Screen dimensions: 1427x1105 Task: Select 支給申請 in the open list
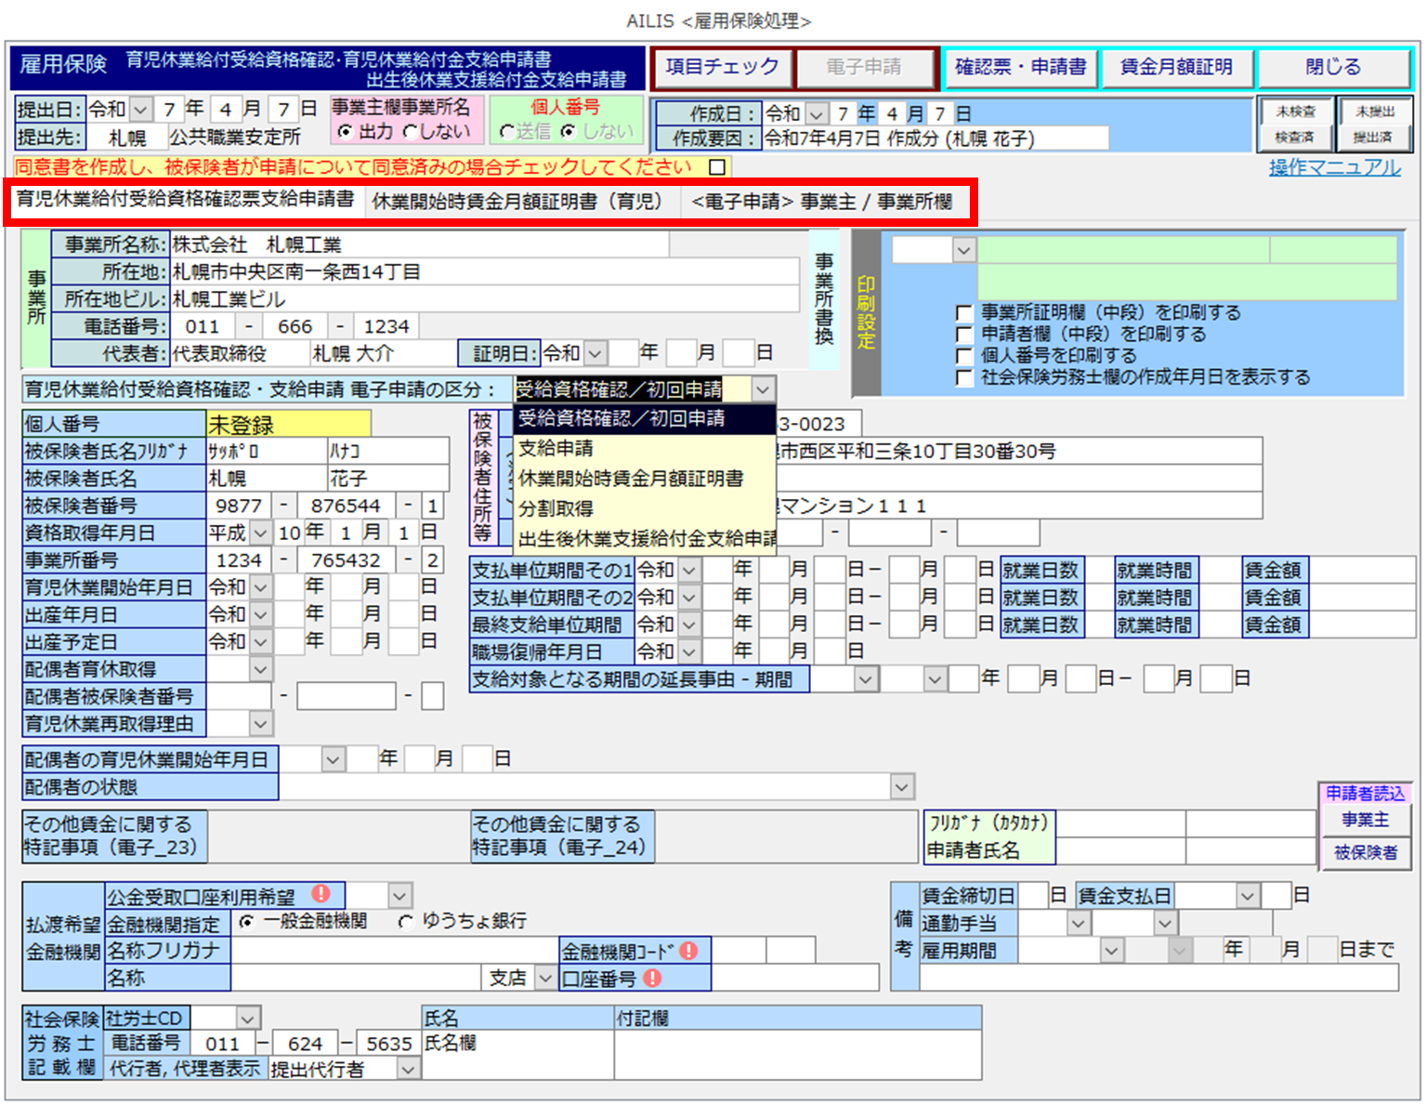pyautogui.click(x=556, y=449)
